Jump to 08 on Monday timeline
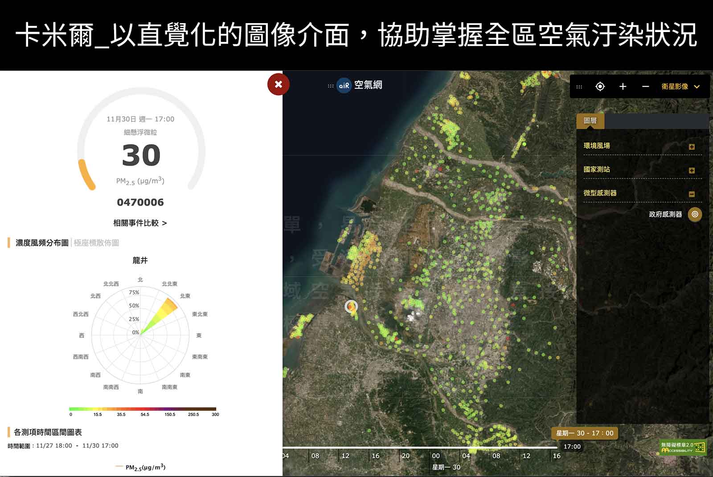Viewport: 713px width, 477px height. point(496,456)
